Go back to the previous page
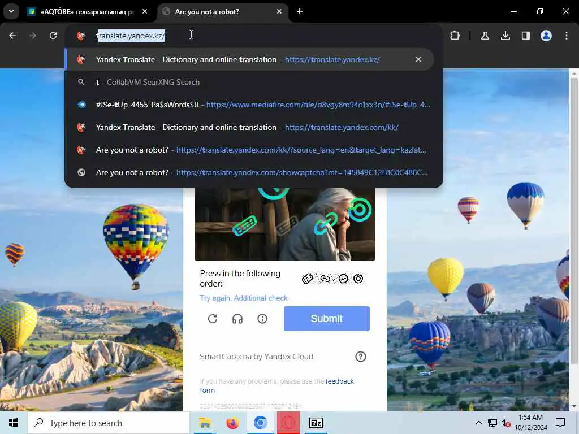579x434 pixels. [x=12, y=36]
